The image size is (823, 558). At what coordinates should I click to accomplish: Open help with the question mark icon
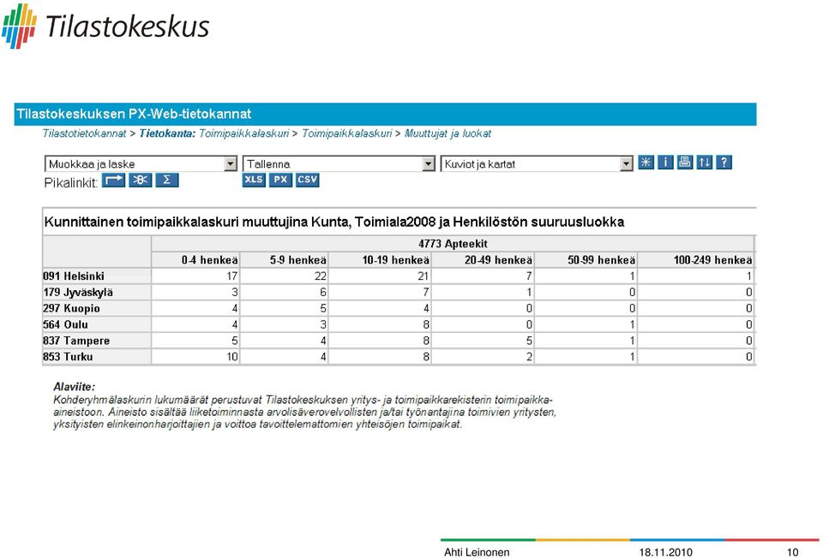pos(724,163)
